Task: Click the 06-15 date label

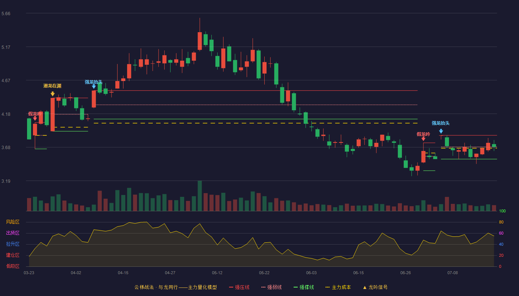Action: click(358, 273)
